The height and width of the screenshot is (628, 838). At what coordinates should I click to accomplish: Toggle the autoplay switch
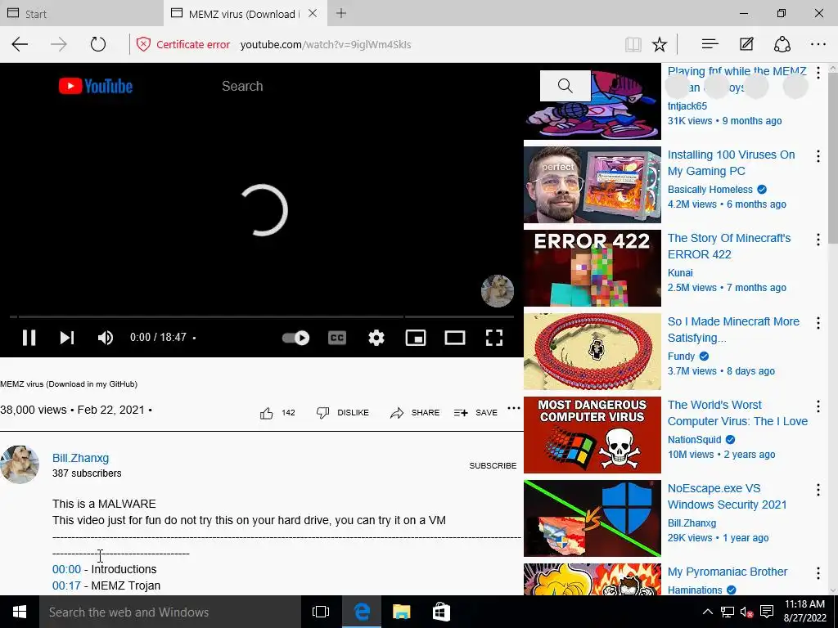pyautogui.click(x=295, y=338)
